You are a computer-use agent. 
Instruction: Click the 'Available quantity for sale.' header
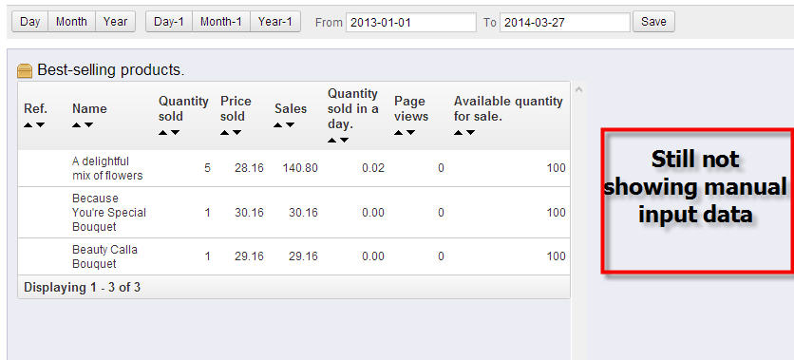click(x=508, y=109)
